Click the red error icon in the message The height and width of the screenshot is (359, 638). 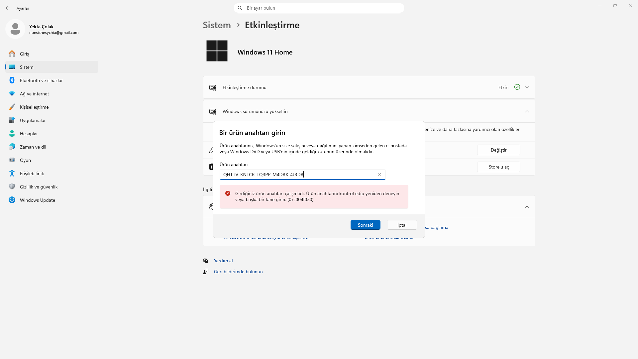(x=228, y=193)
